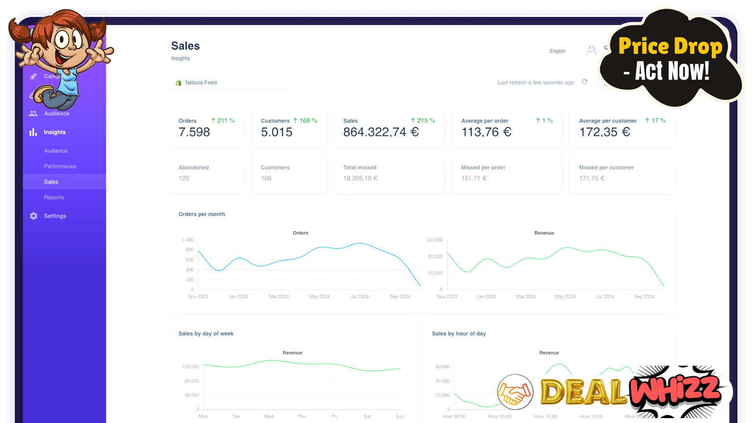Open Settings via the gear icon

33,216
